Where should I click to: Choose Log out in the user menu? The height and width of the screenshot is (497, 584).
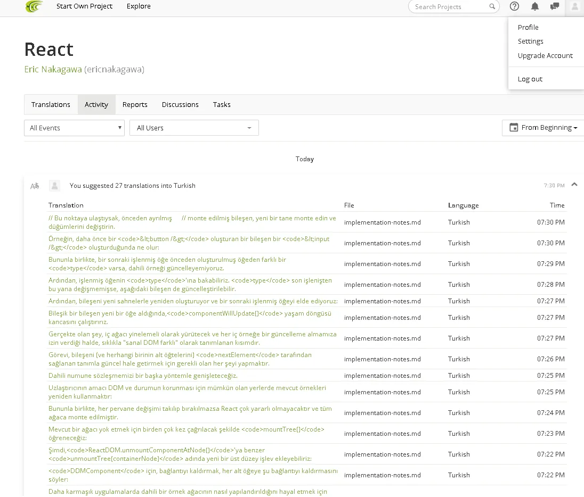(x=530, y=79)
